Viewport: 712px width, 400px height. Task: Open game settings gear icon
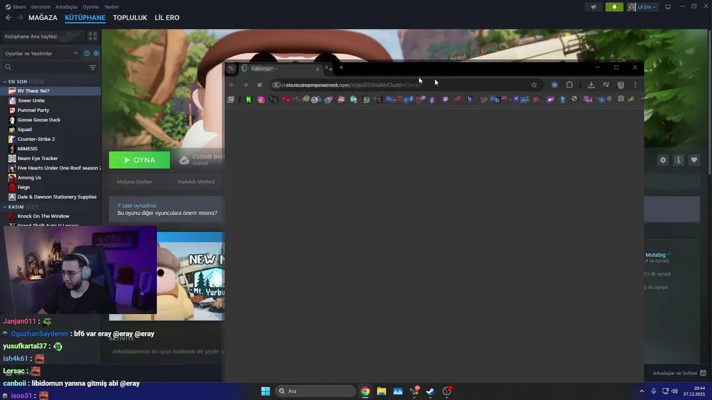pos(663,160)
